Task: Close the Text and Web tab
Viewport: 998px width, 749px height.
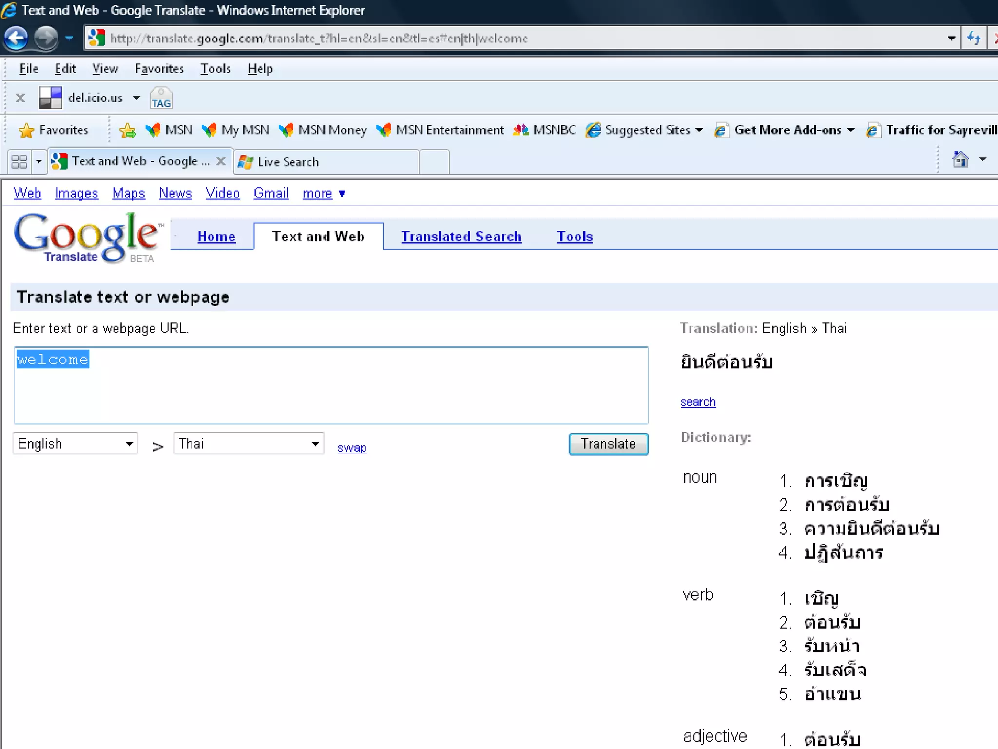Action: pyautogui.click(x=221, y=161)
